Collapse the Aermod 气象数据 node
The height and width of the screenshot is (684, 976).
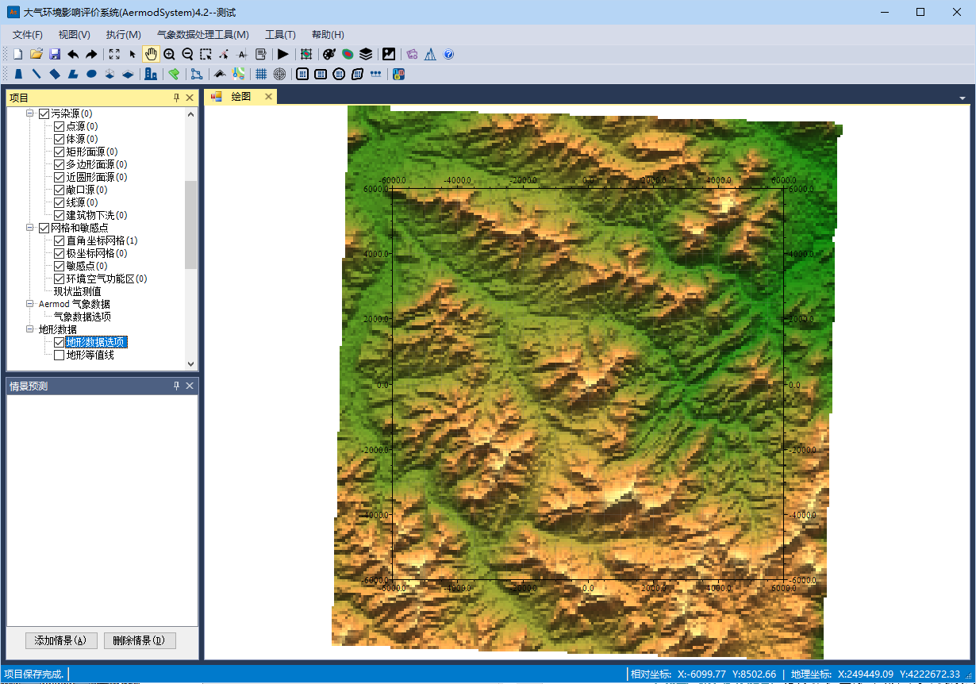point(30,304)
